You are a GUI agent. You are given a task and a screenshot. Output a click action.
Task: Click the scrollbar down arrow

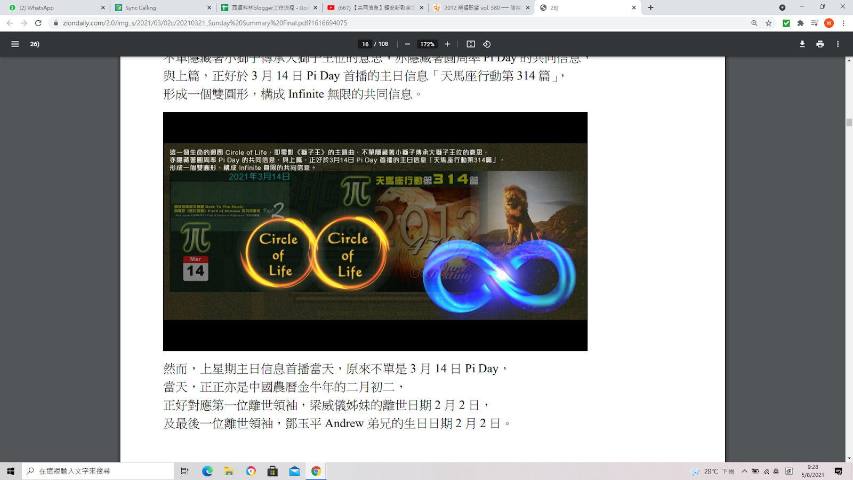coord(849,458)
